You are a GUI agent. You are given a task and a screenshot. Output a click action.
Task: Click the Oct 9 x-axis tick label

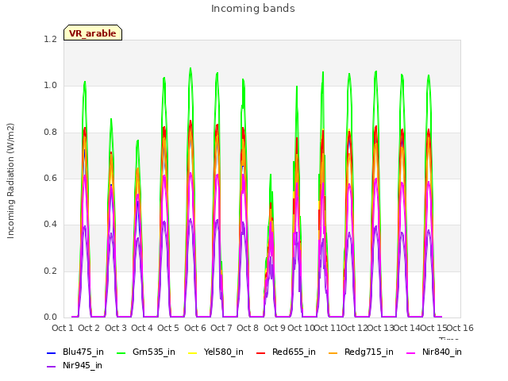[x=275, y=328]
